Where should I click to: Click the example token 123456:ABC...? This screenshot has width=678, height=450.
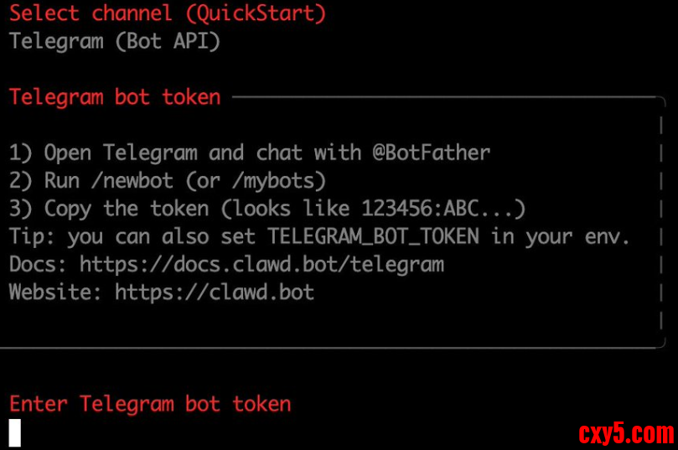[443, 208]
